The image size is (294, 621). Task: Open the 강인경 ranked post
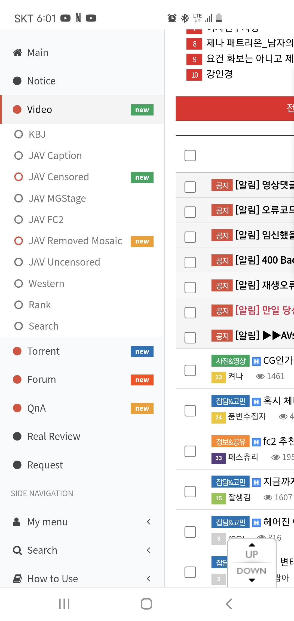tap(219, 74)
